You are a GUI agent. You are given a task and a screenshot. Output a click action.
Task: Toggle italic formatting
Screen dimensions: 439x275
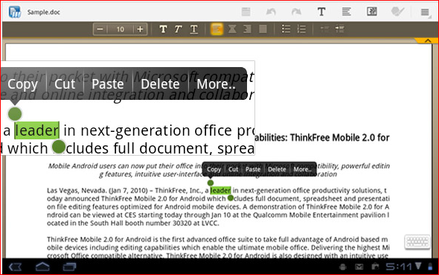[178, 29]
